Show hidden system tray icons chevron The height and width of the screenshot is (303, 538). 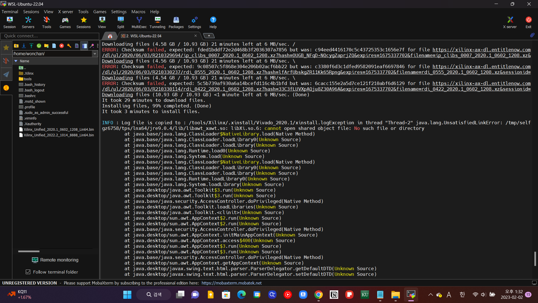coord(430,295)
